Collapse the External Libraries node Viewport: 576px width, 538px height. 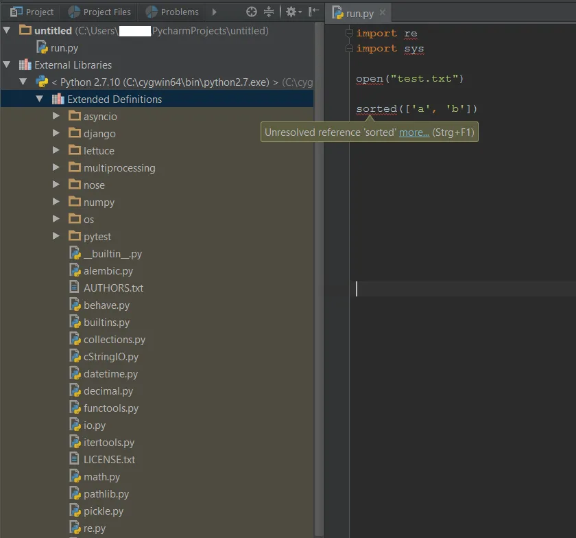pyautogui.click(x=7, y=65)
